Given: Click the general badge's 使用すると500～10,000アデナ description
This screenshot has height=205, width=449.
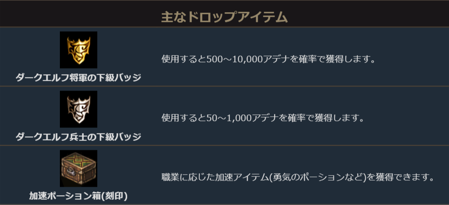Looking at the screenshot, I should tap(269, 60).
